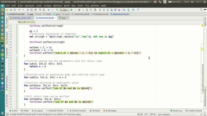This screenshot has width=207, height=116.
Task: Switch to the activity_main.xml tab
Action: coord(22,18)
